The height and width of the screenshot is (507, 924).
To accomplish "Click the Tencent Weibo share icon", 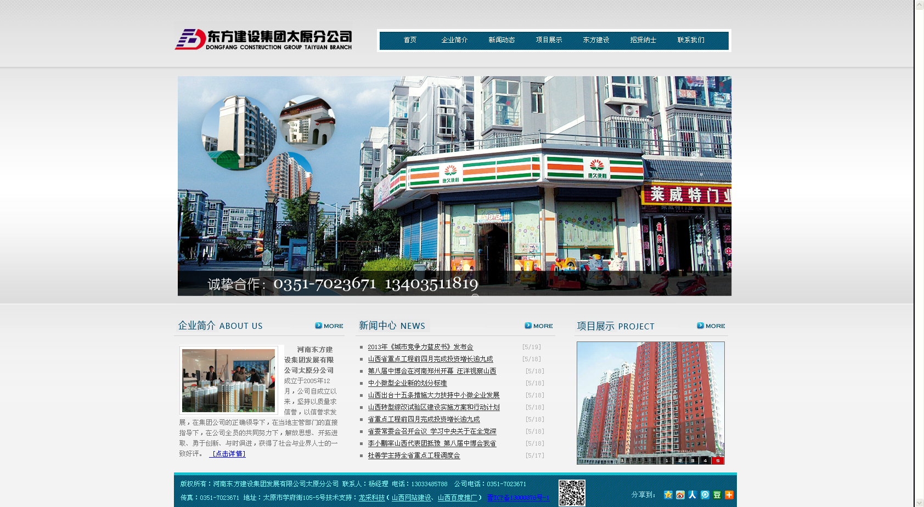I will [705, 495].
